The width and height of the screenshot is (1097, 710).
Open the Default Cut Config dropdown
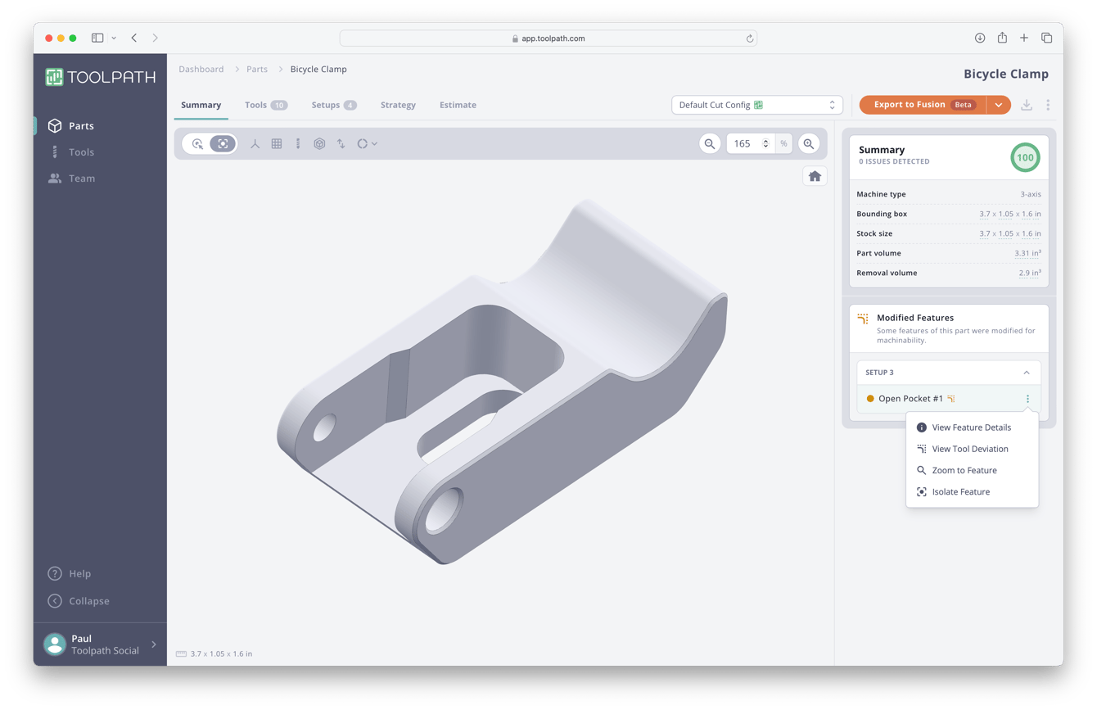(756, 104)
